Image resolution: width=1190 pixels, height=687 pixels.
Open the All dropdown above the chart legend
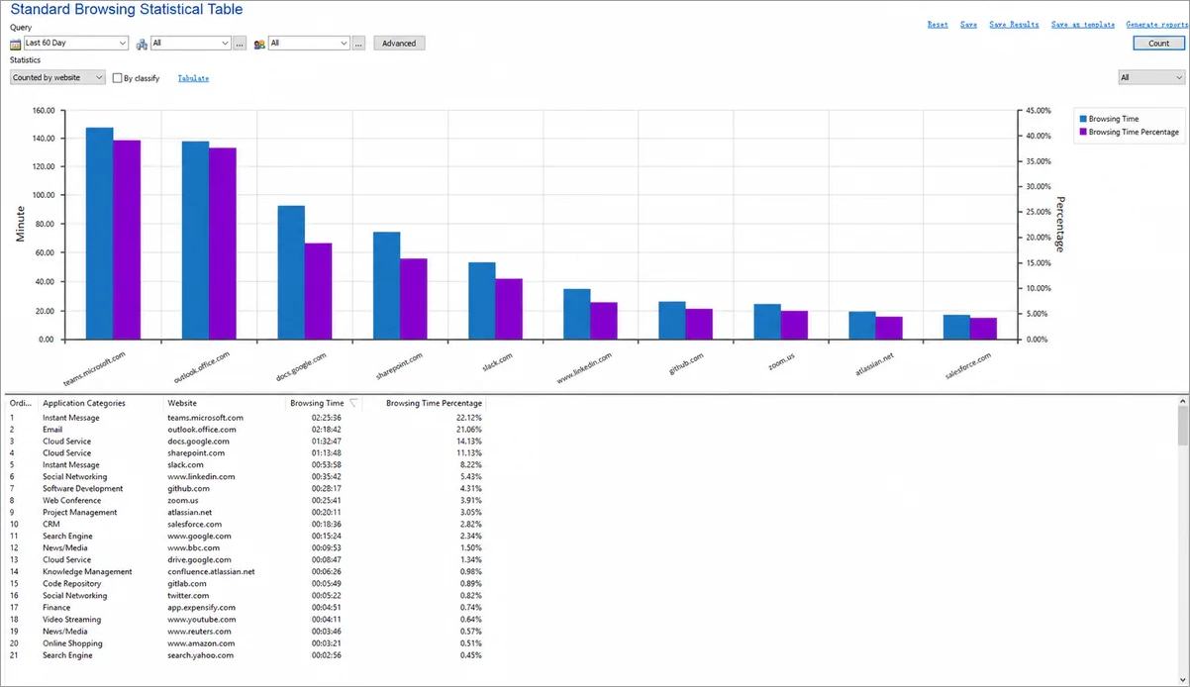point(1151,77)
